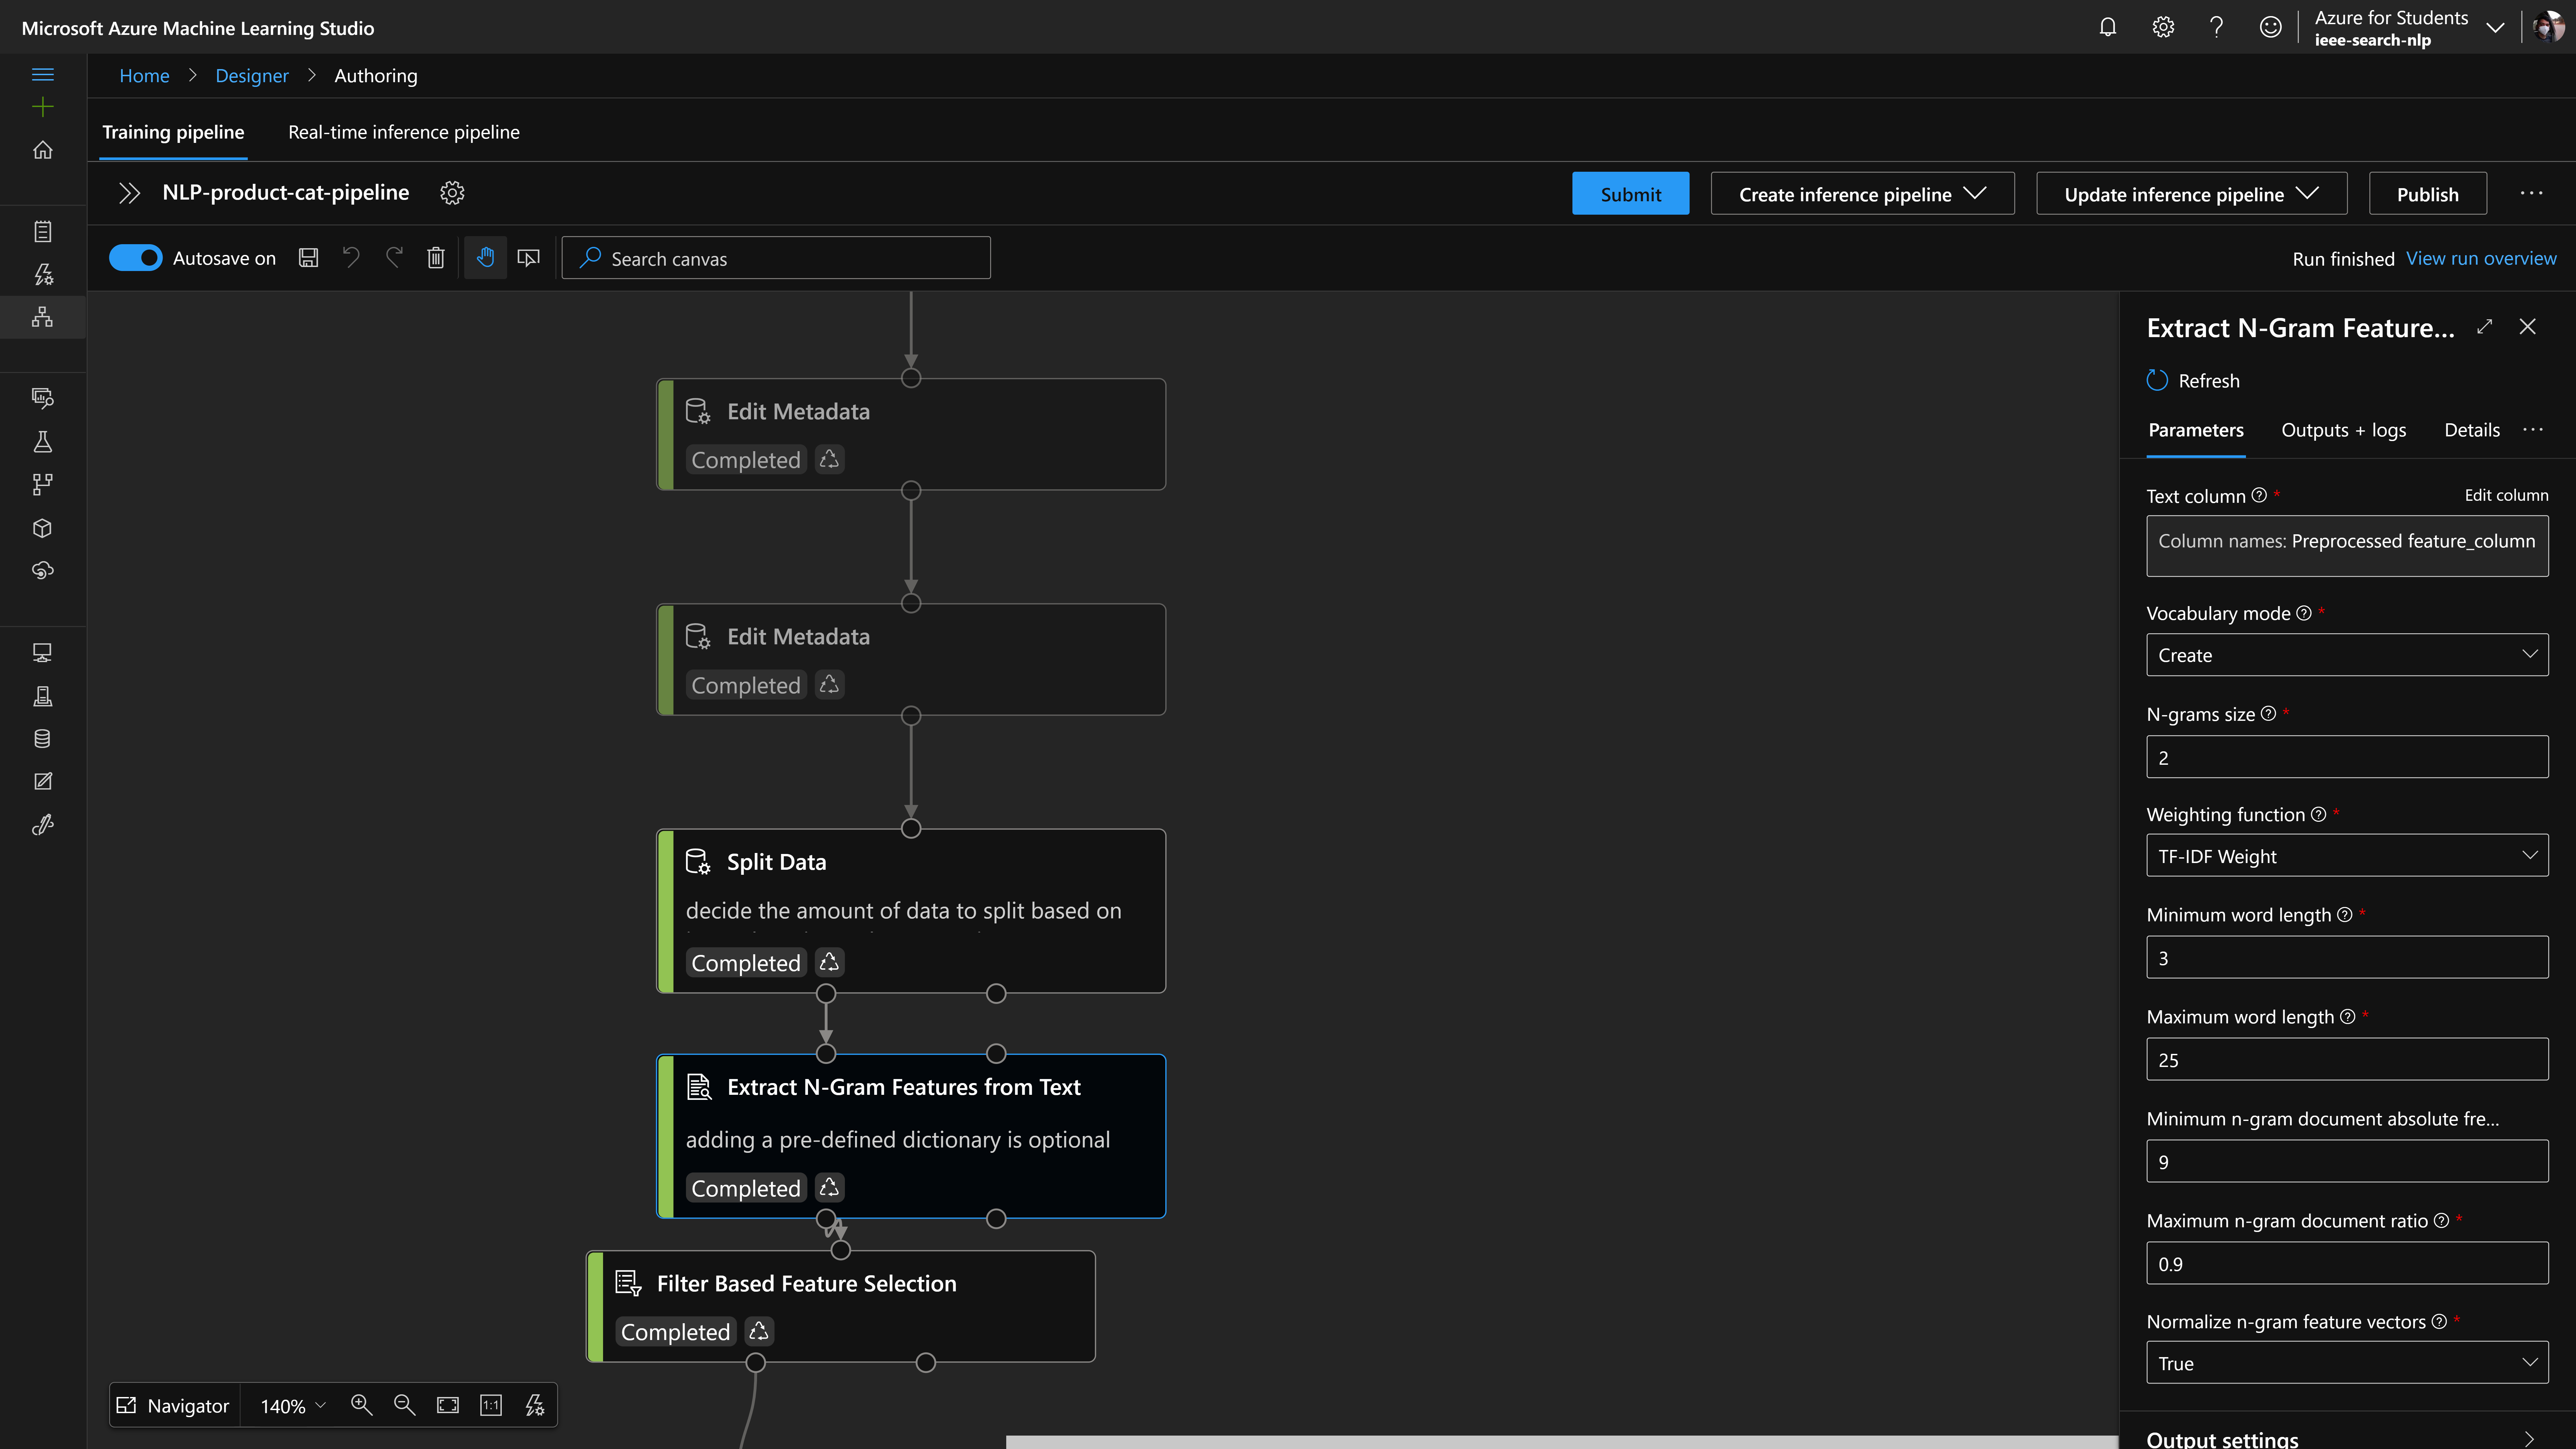This screenshot has height=1449, width=2576.
Task: Open the Outputs + logs tab
Action: coord(2343,430)
